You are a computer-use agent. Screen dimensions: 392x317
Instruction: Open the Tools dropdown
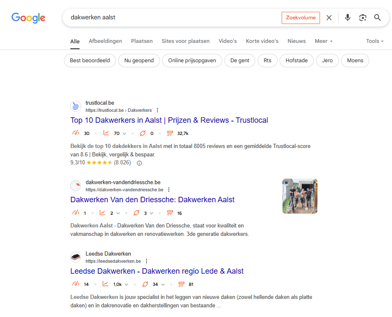[374, 41]
